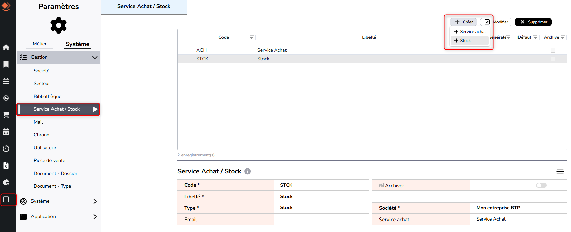Open the calendar icon in sidebar

[6, 132]
